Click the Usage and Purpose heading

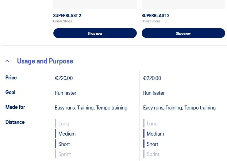coord(45,61)
